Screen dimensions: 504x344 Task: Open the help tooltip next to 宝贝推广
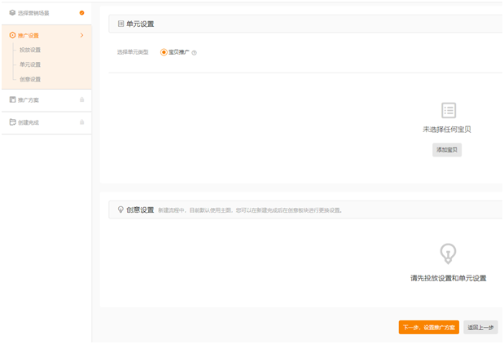pyautogui.click(x=195, y=53)
